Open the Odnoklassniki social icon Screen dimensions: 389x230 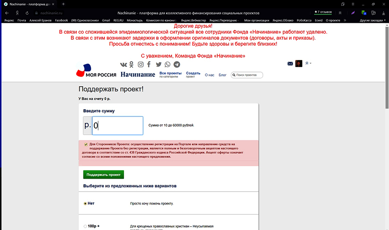point(131,65)
